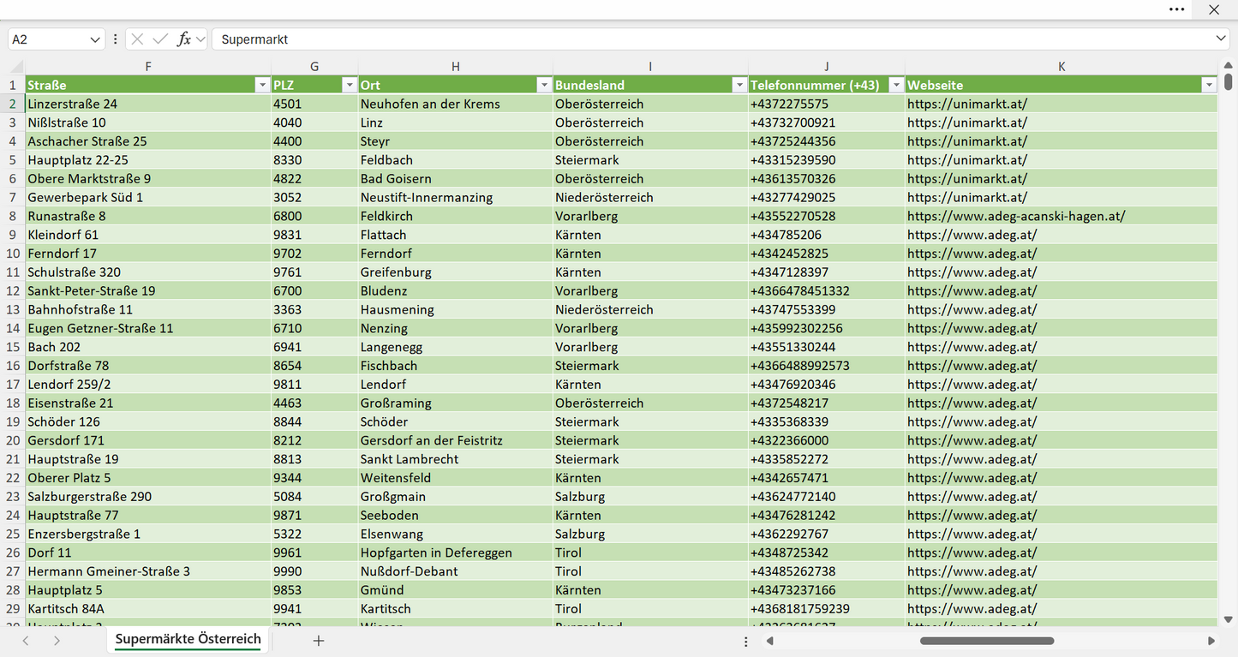
Task: Expand the Name Box dropdown arrow
Action: 95,39
